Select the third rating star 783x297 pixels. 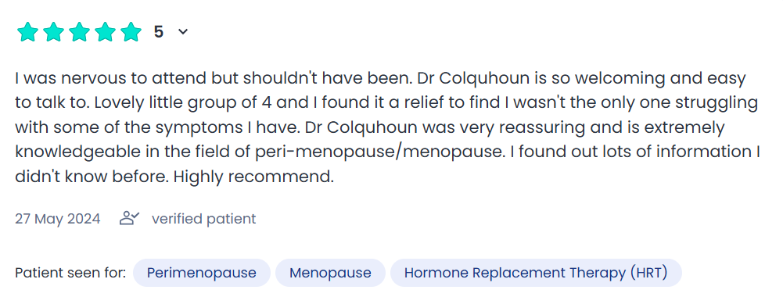(80, 32)
